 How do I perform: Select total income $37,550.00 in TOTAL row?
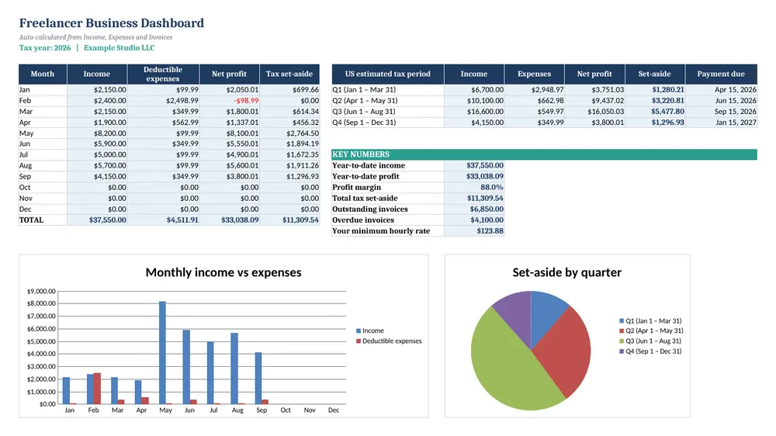[x=97, y=220]
